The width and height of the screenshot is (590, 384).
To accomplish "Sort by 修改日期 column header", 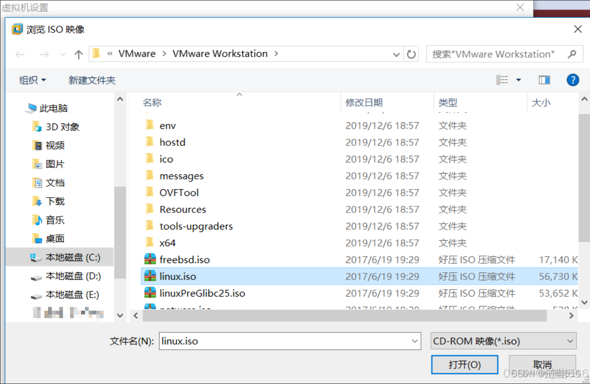I will pyautogui.click(x=364, y=102).
